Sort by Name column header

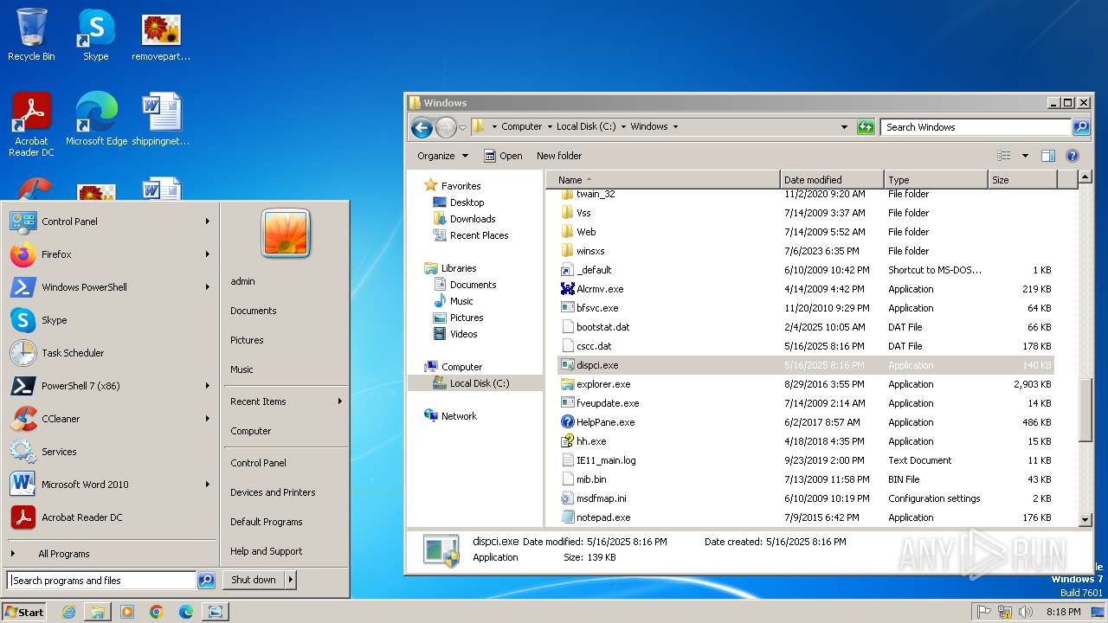pos(663,180)
